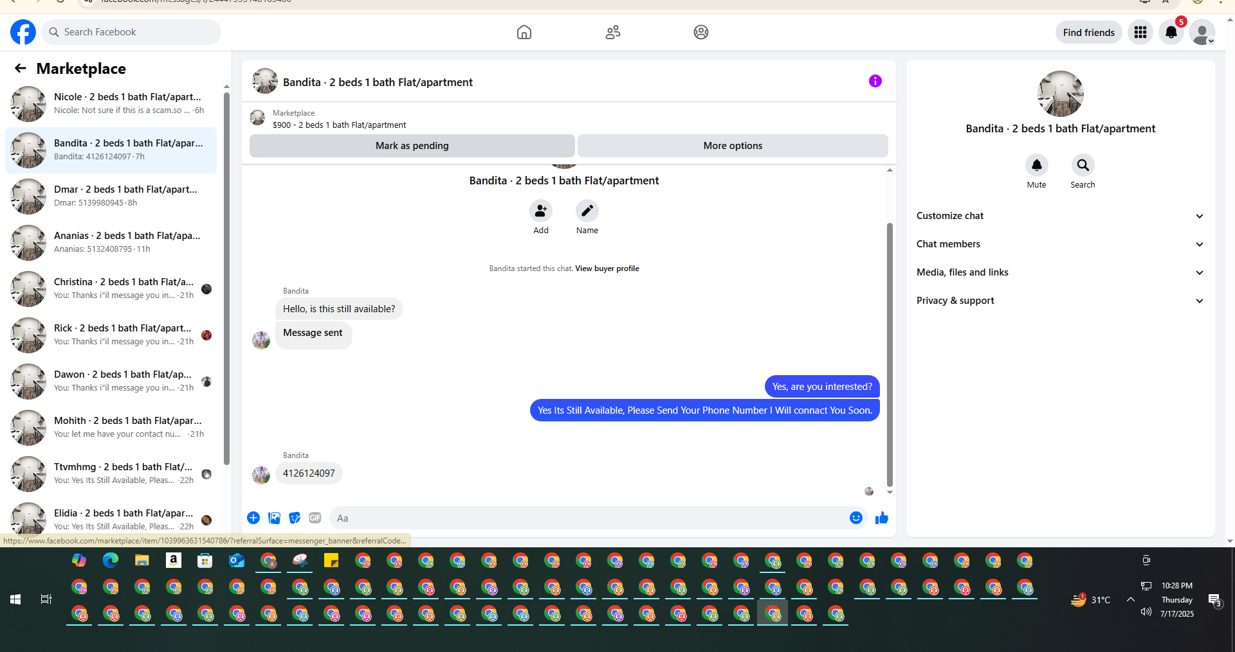The width and height of the screenshot is (1235, 652).
Task: Open the taskbar clock showing 10:28 PM
Action: 1177,600
